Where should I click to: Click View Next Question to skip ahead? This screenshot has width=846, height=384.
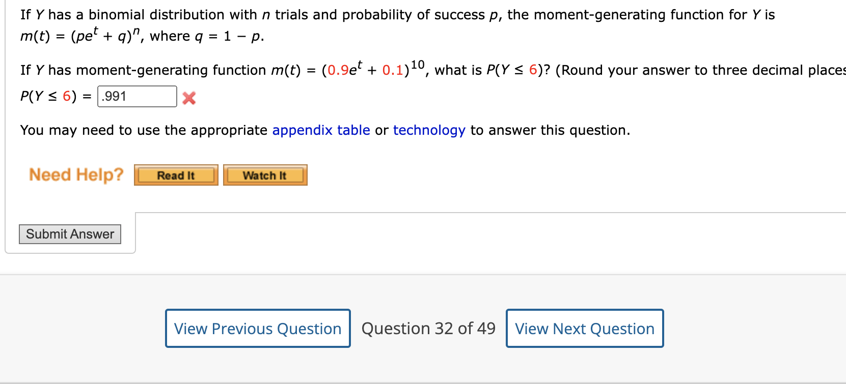click(584, 329)
